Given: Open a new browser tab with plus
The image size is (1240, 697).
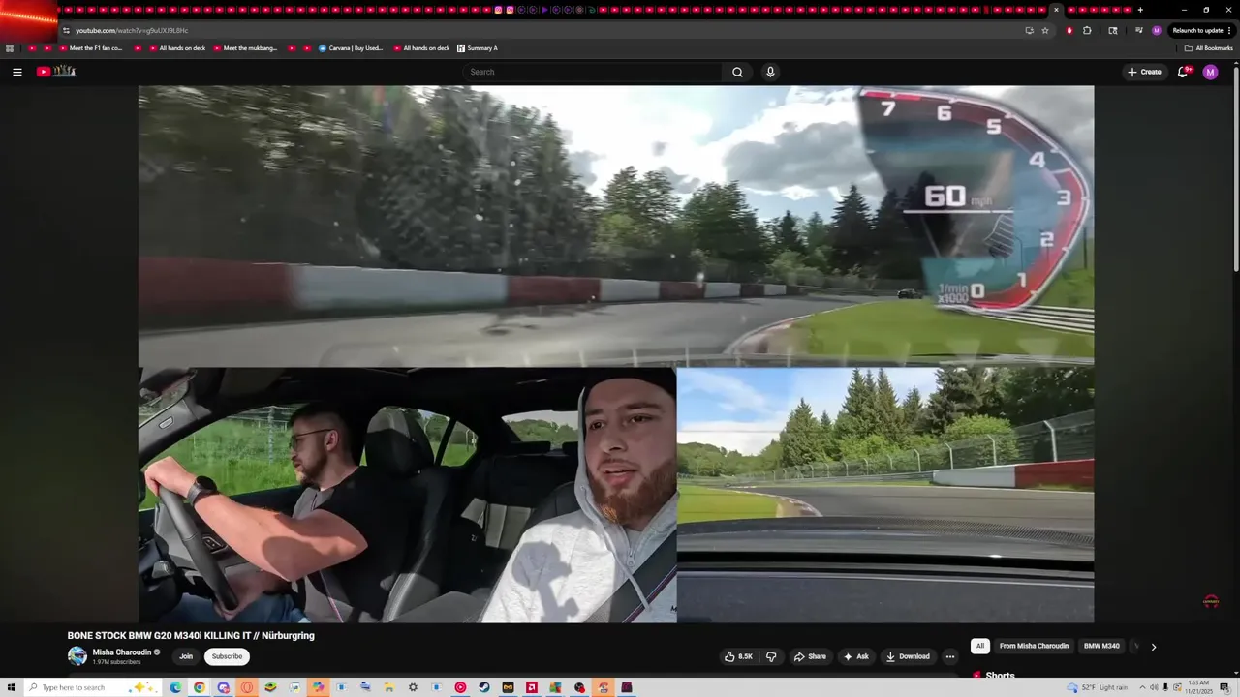Looking at the screenshot, I should [x=1140, y=10].
